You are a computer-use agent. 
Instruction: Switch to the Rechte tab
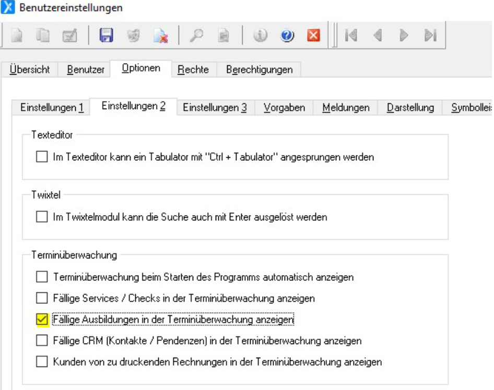[193, 69]
